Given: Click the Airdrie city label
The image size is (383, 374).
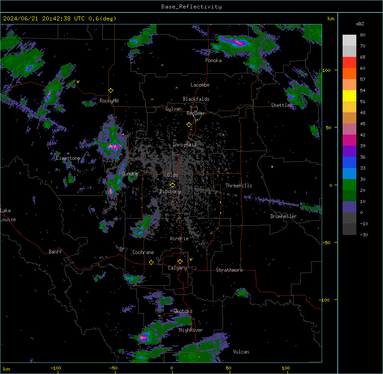Looking at the screenshot, I should [179, 239].
